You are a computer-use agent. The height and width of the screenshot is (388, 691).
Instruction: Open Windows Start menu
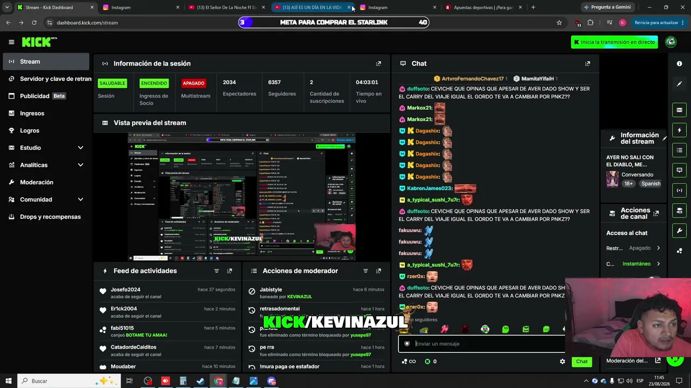(9, 381)
